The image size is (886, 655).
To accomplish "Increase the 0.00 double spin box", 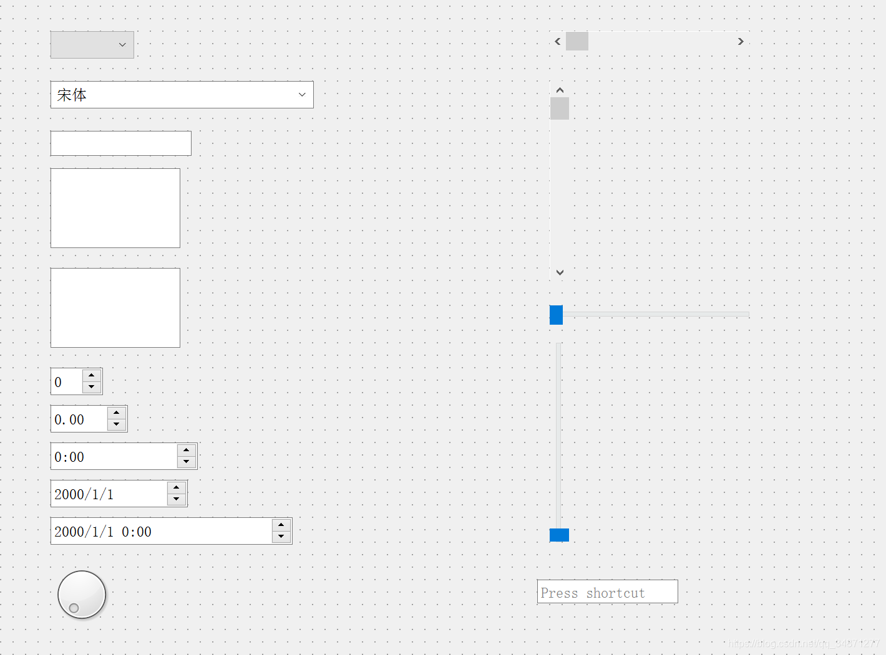I will 117,413.
